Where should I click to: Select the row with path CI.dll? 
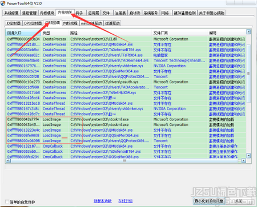(126, 39)
